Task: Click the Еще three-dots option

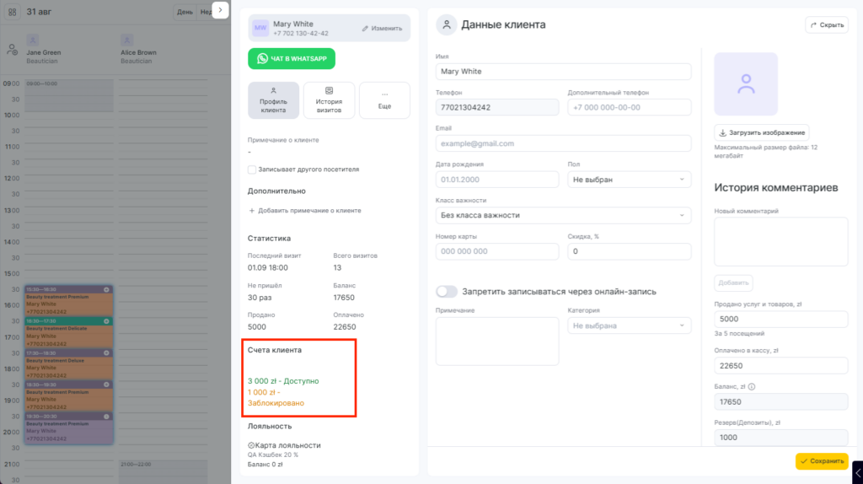Action: point(384,100)
